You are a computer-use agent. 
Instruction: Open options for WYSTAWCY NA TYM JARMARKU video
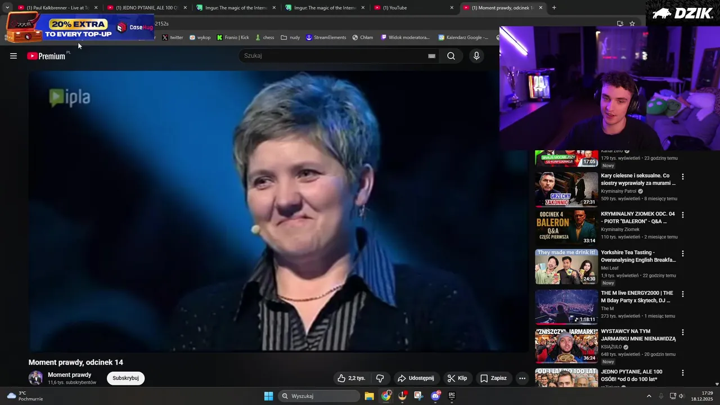click(682, 332)
